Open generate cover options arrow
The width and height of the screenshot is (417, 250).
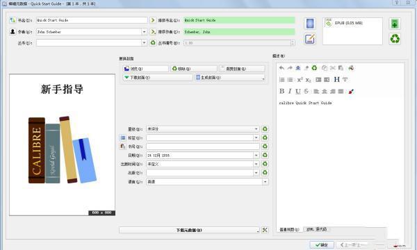click(263, 78)
